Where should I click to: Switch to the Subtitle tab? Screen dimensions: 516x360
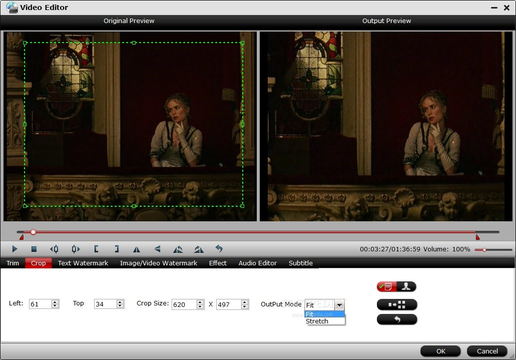(301, 263)
